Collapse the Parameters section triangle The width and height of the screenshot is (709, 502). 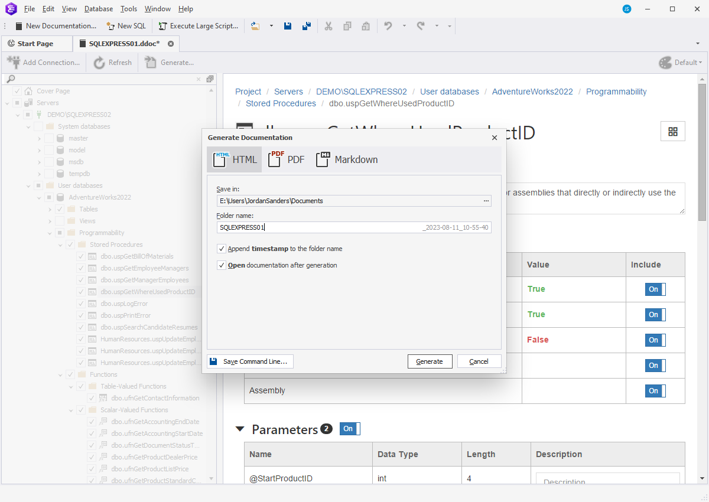240,429
